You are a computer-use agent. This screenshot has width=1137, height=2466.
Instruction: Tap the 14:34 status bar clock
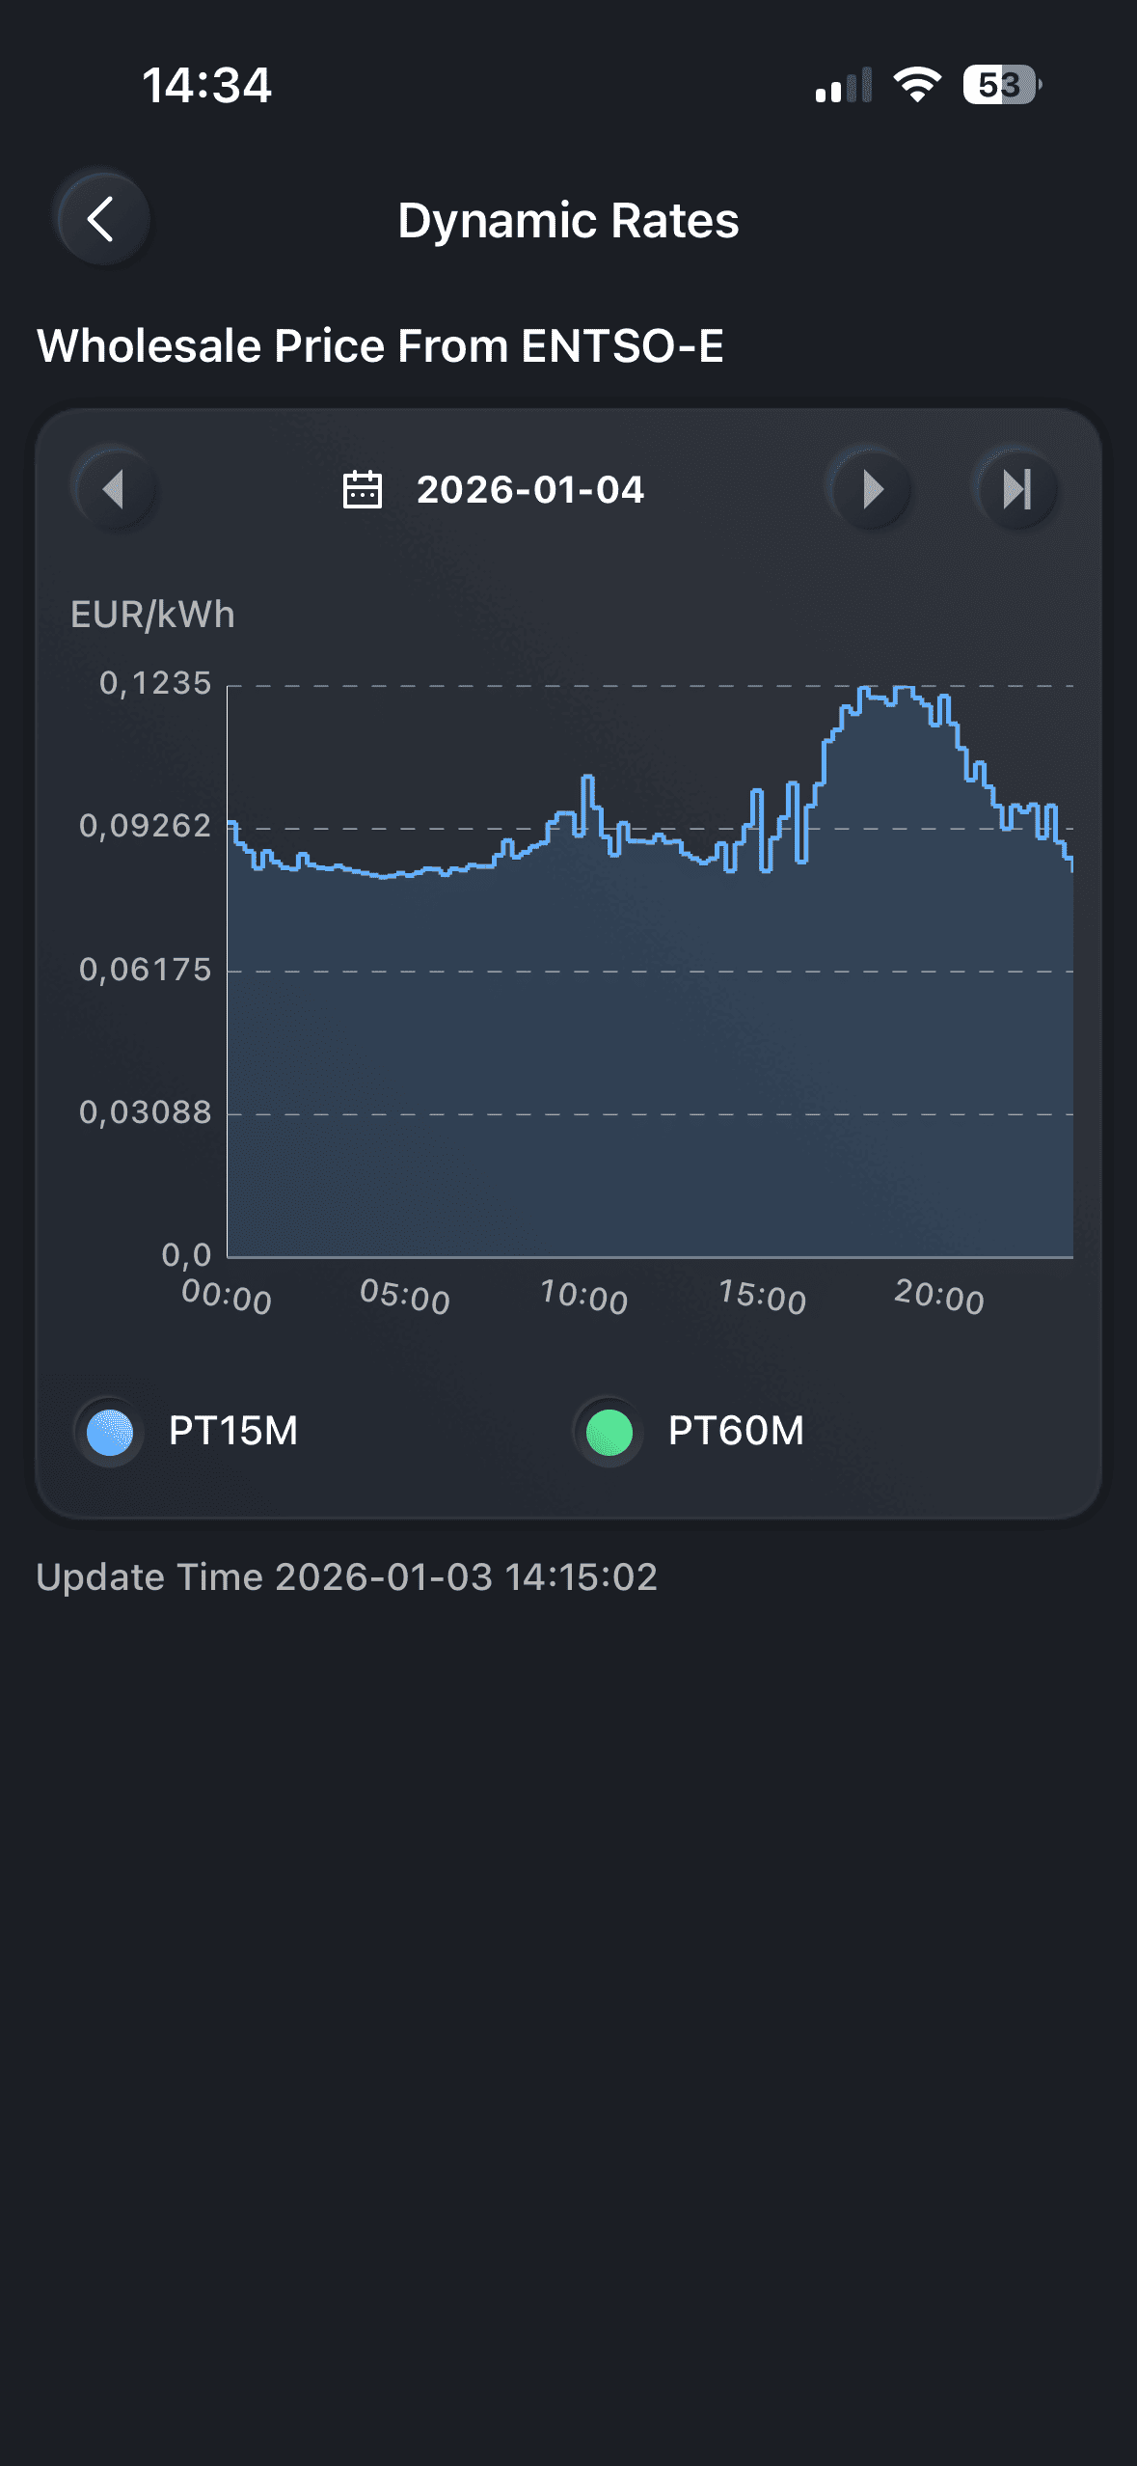click(207, 85)
